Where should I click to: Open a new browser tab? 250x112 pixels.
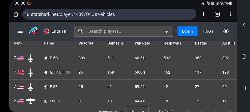pos(203,14)
